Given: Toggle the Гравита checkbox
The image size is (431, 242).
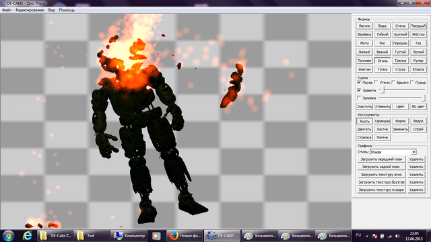Looking at the screenshot, I should click(359, 90).
